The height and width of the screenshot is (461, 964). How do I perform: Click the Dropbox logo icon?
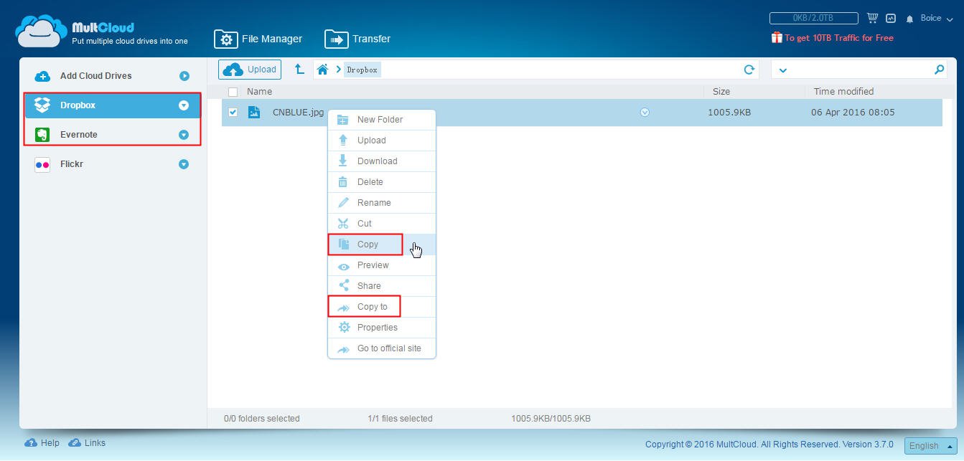(42, 105)
